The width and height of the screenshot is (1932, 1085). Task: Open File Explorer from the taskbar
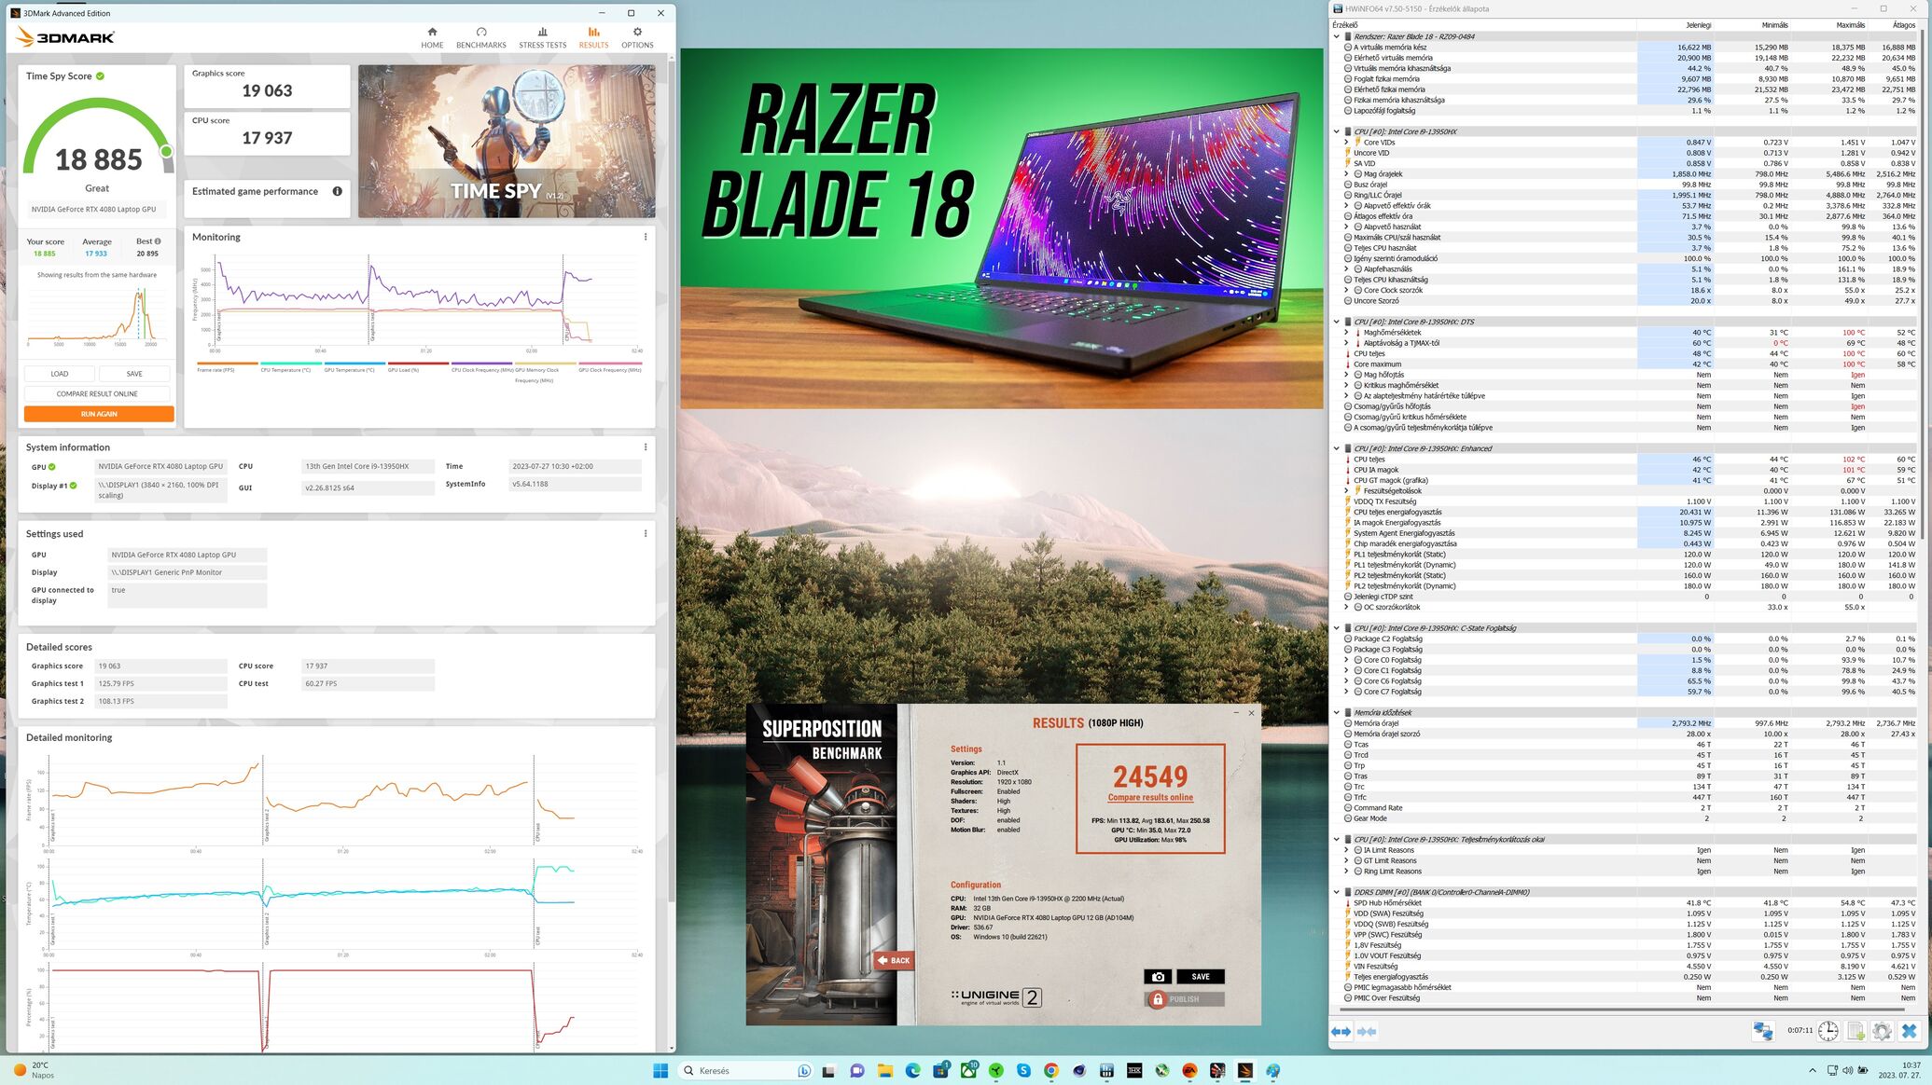884,1070
